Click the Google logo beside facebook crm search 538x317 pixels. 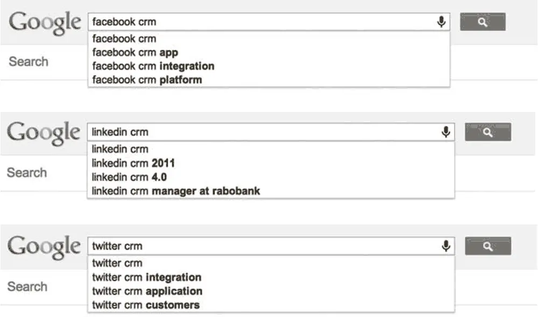tap(45, 23)
